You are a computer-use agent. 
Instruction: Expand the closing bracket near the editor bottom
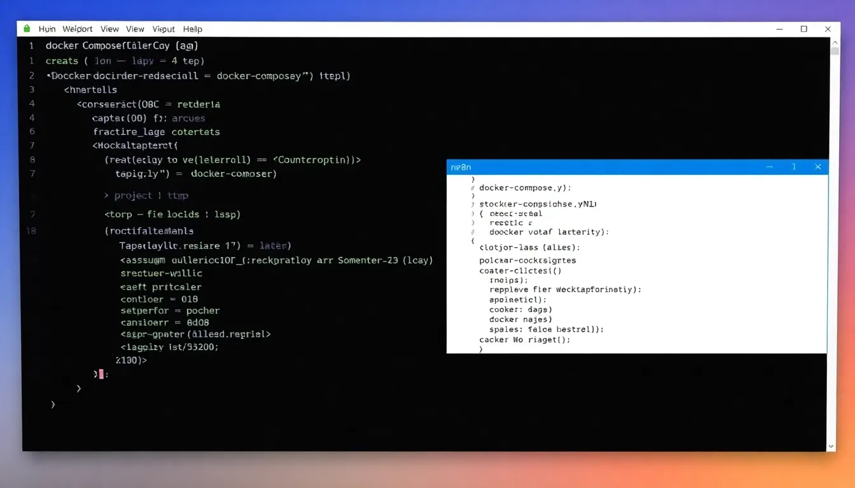[x=53, y=403]
